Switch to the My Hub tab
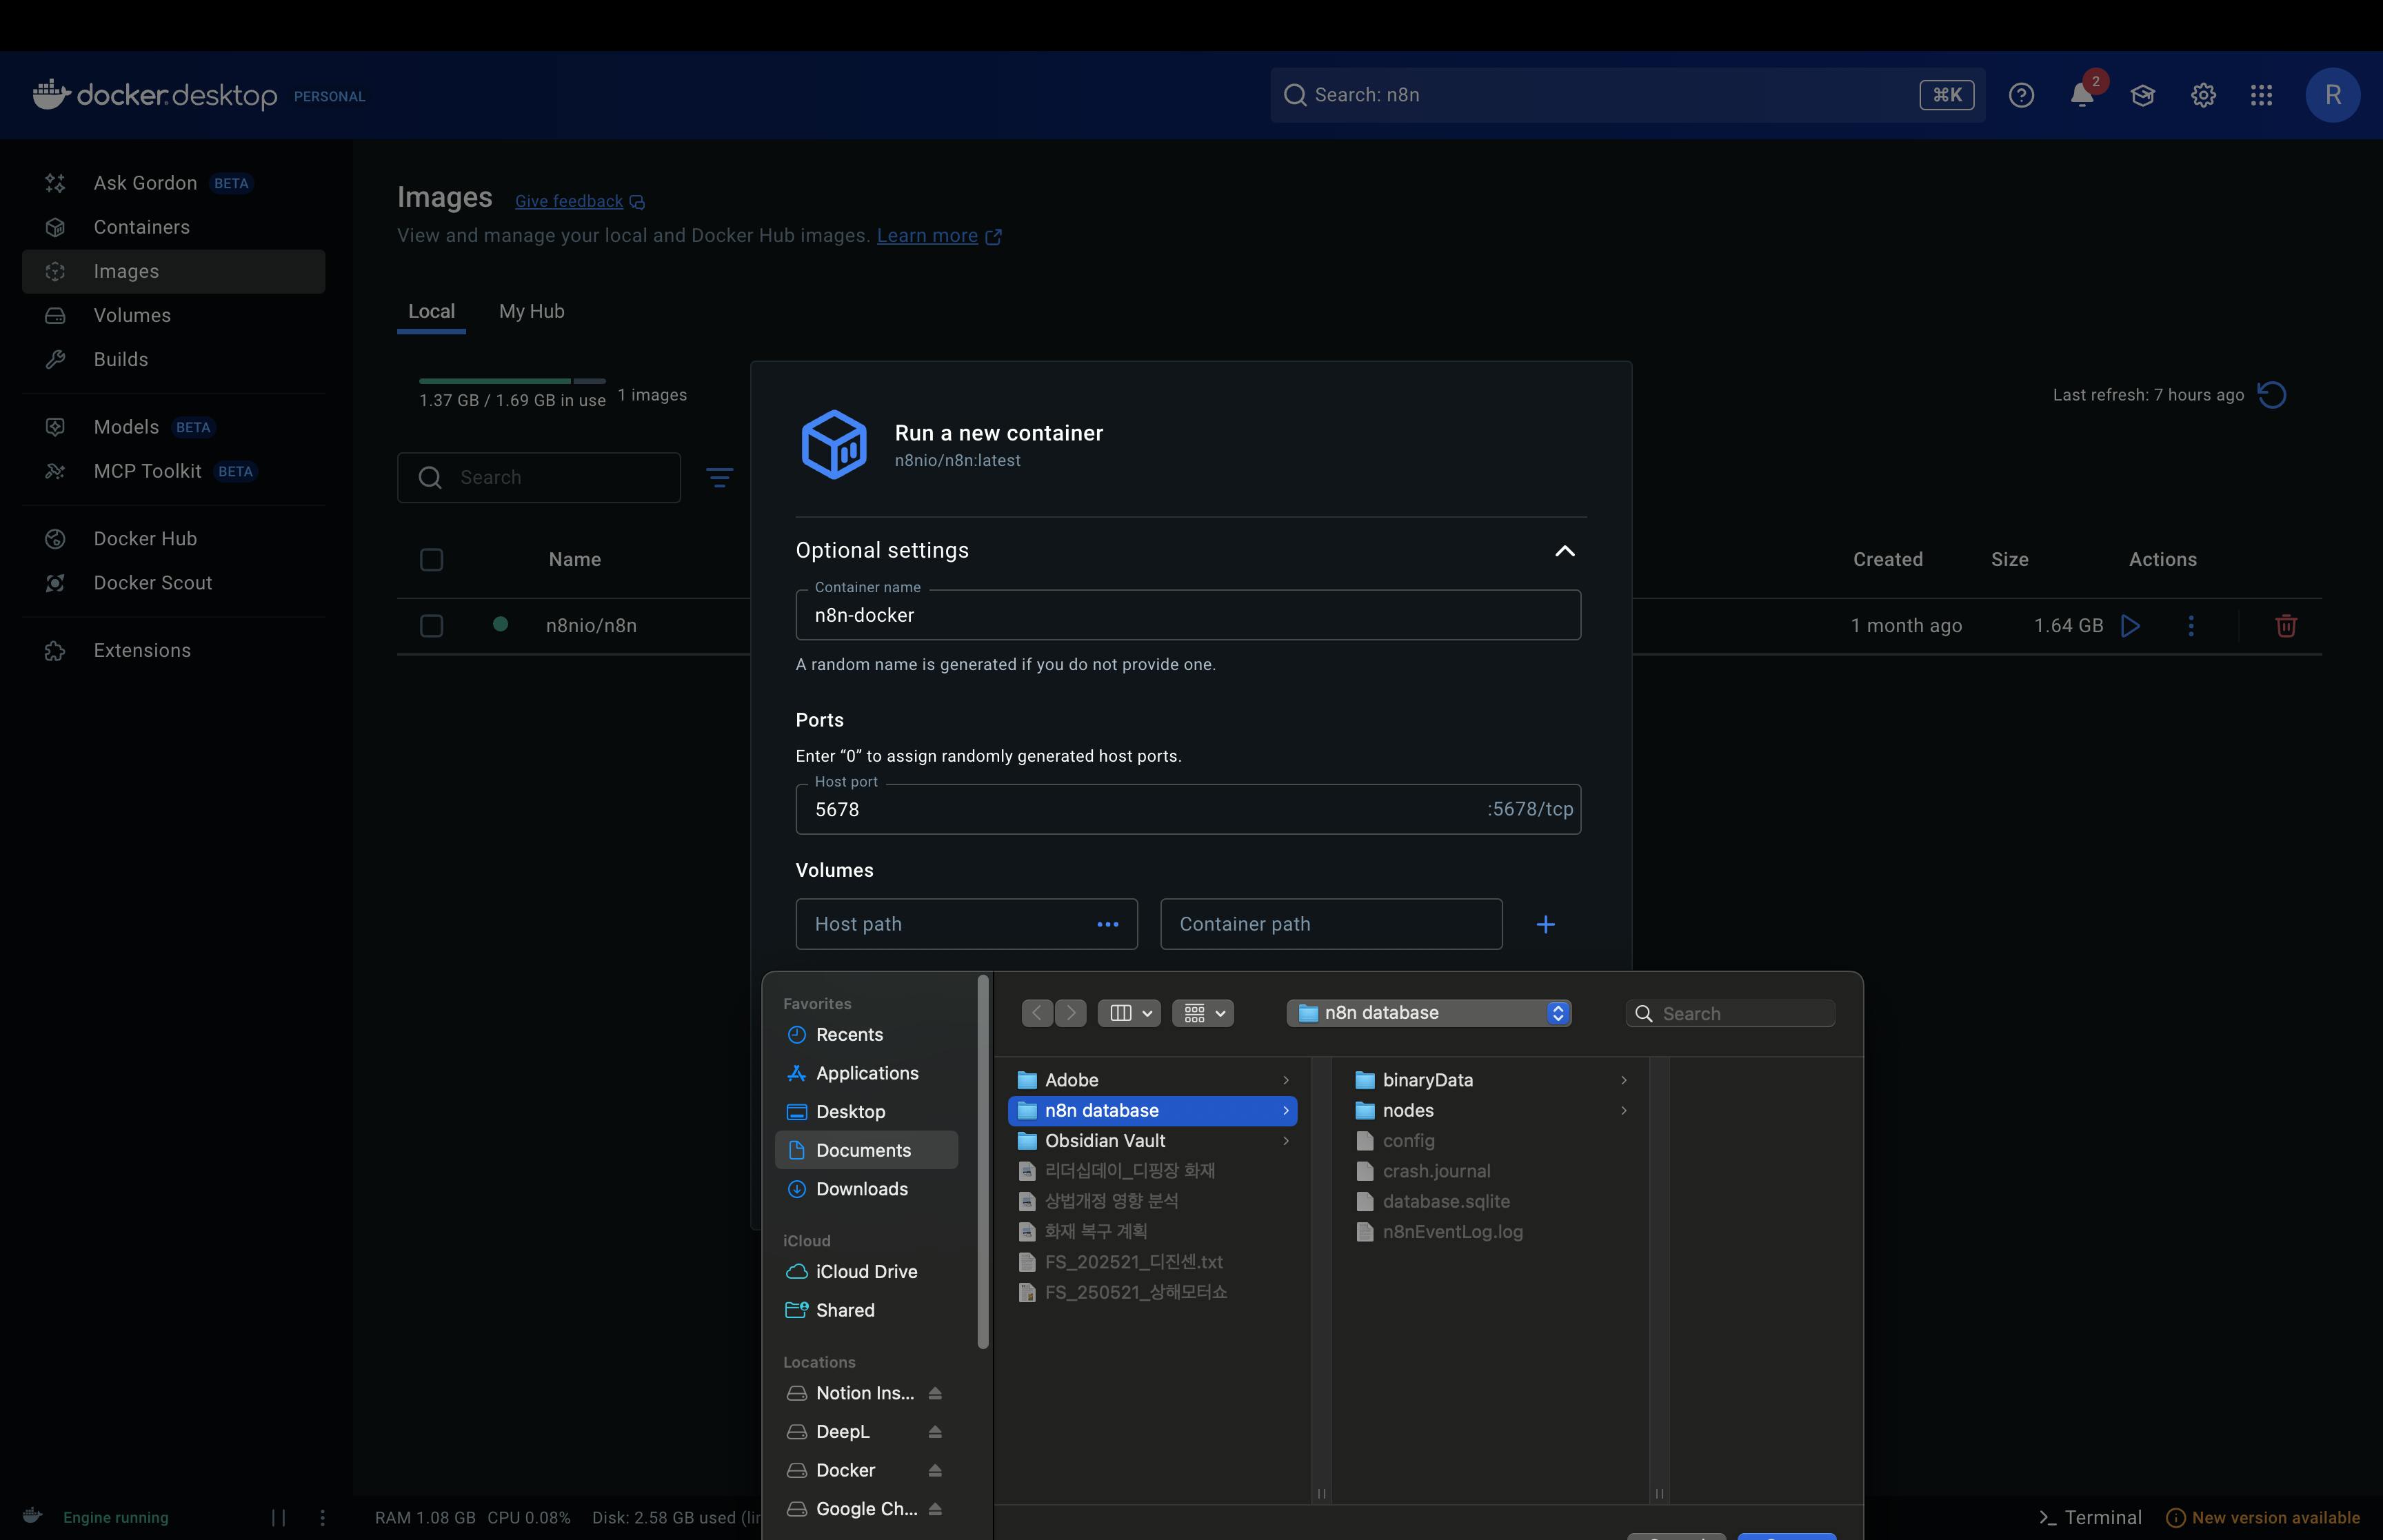The width and height of the screenshot is (2383, 1540). point(531,312)
